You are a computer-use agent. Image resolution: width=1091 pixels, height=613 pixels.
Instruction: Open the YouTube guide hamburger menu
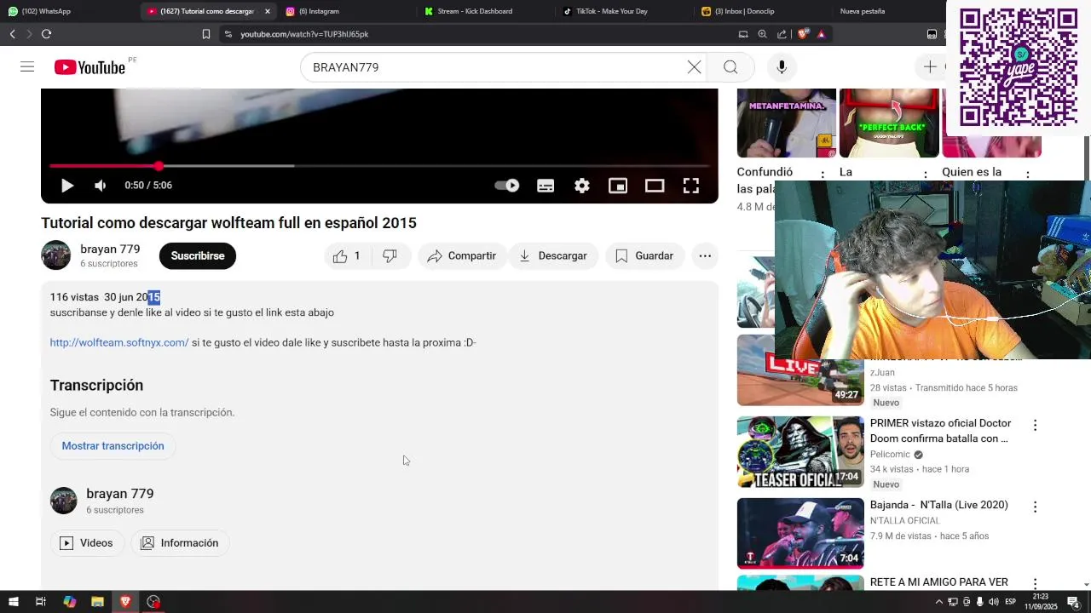27,67
